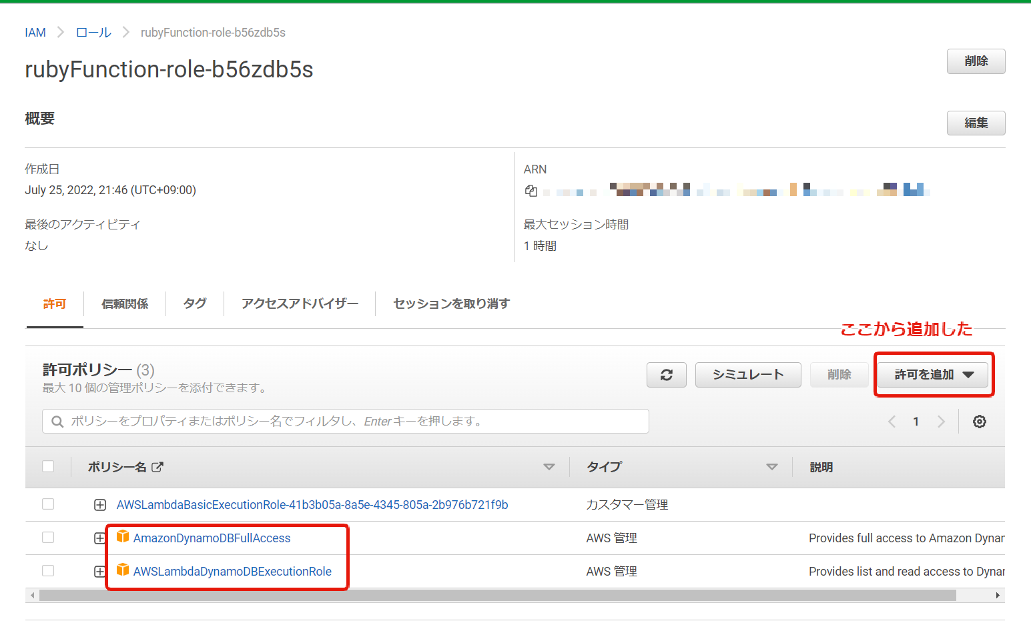The image size is (1031, 621).
Task: Click the シミュレート button
Action: (x=748, y=375)
